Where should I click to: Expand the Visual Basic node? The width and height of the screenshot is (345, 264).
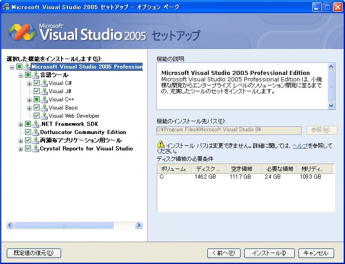[x=29, y=109]
